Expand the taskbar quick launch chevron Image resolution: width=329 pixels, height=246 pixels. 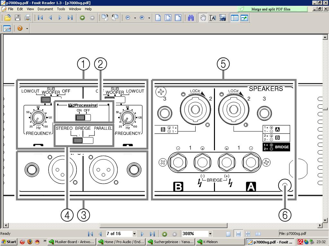click(x=45, y=241)
